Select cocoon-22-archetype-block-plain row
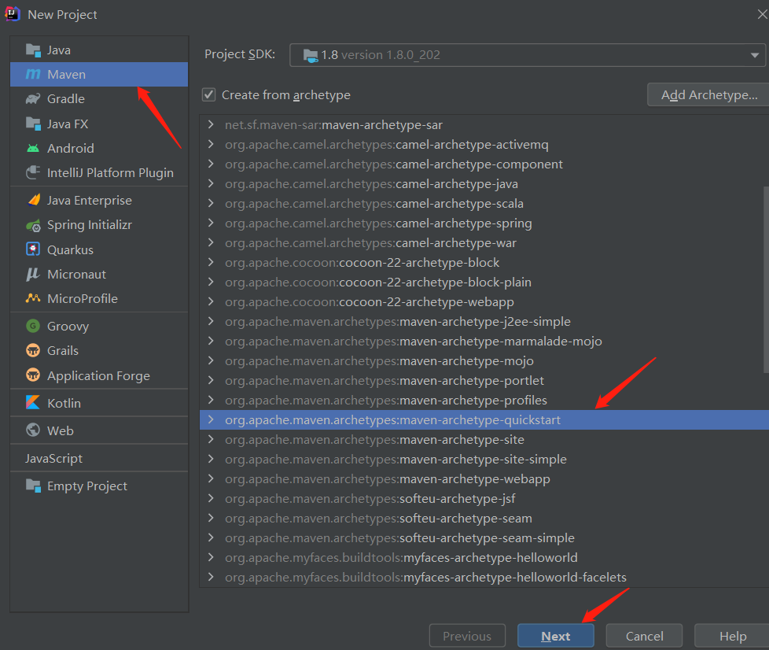The width and height of the screenshot is (769, 650). (484, 283)
